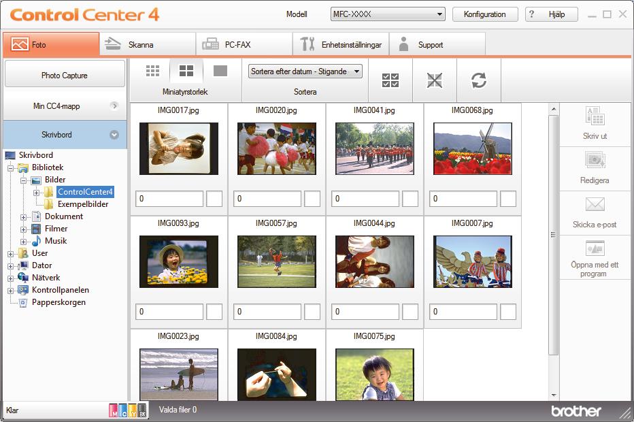Collapse the Bibliotek tree node
The image size is (634, 422).
click(10, 168)
